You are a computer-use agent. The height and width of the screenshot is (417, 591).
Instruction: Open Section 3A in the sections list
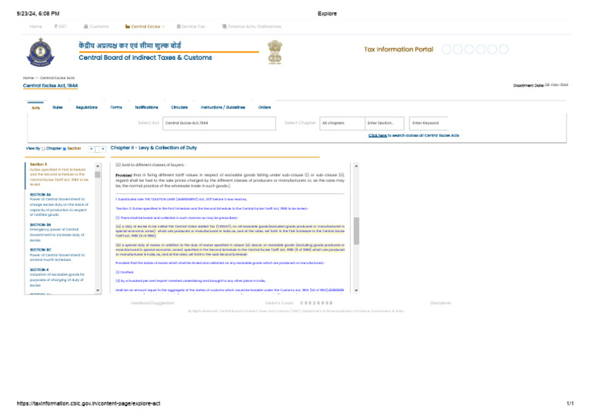[x=59, y=205]
